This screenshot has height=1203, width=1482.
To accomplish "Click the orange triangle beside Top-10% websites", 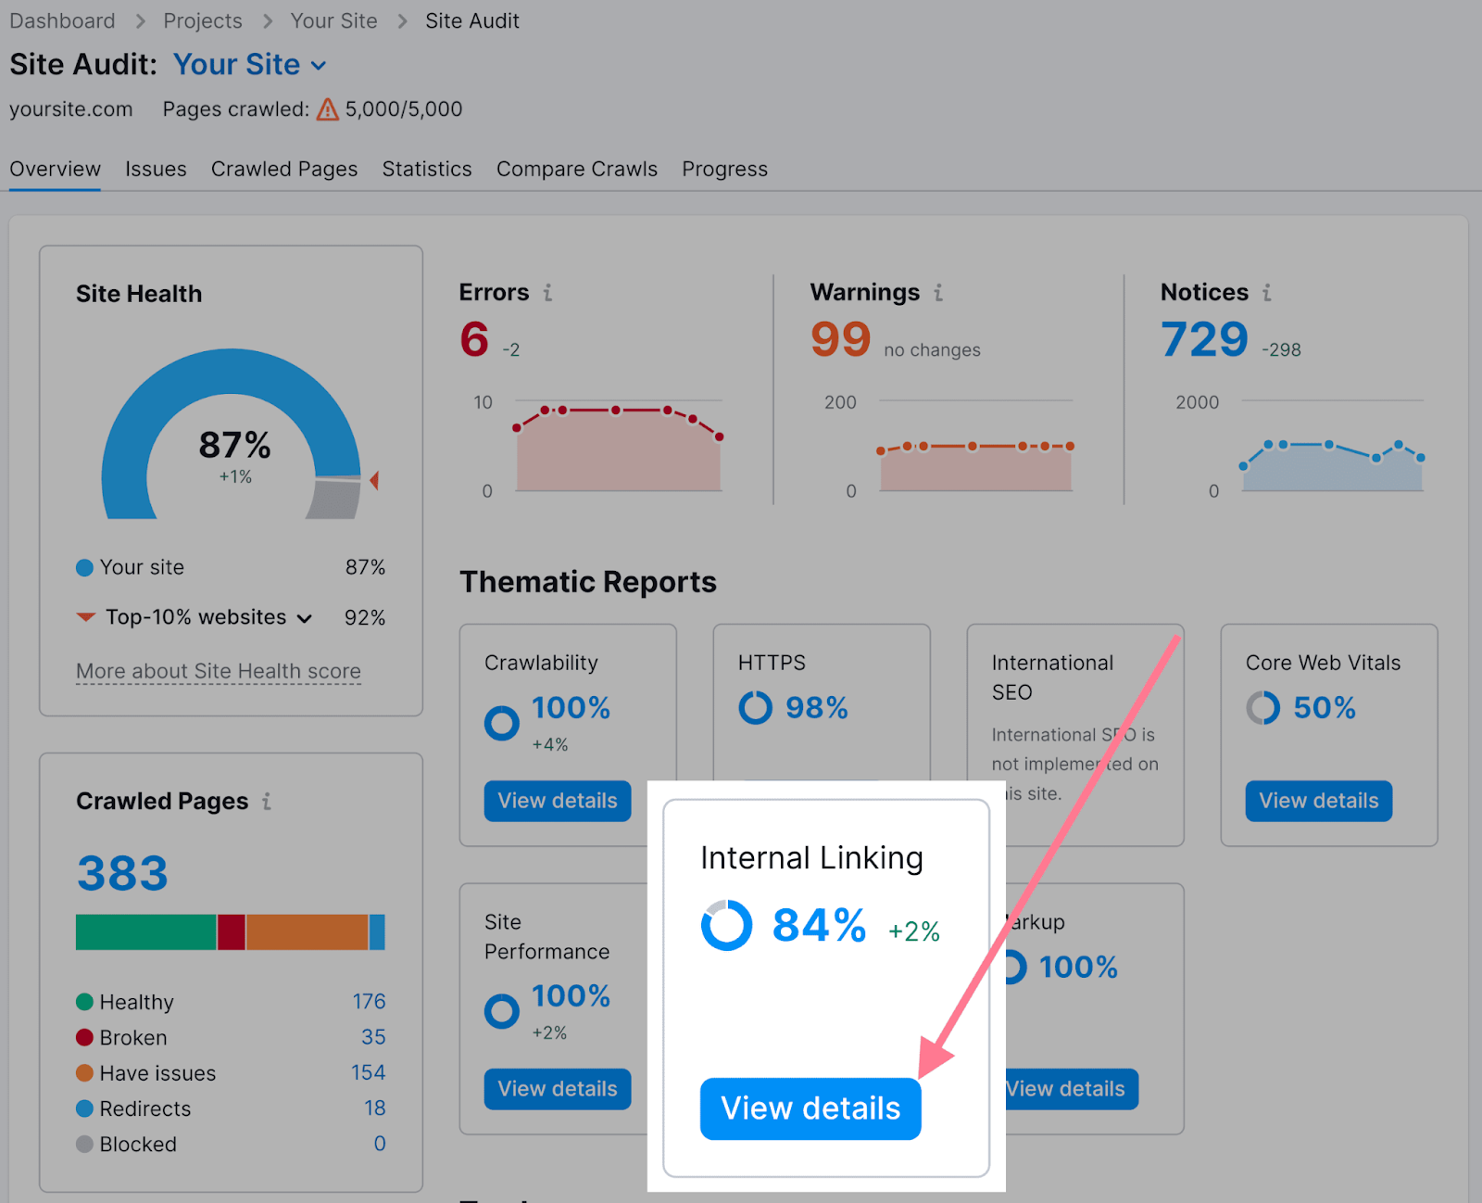I will point(83,616).
